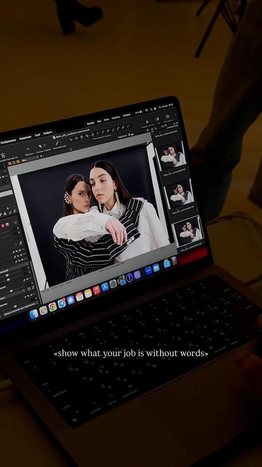Click the live share icon (совместный доступ)

3,155
